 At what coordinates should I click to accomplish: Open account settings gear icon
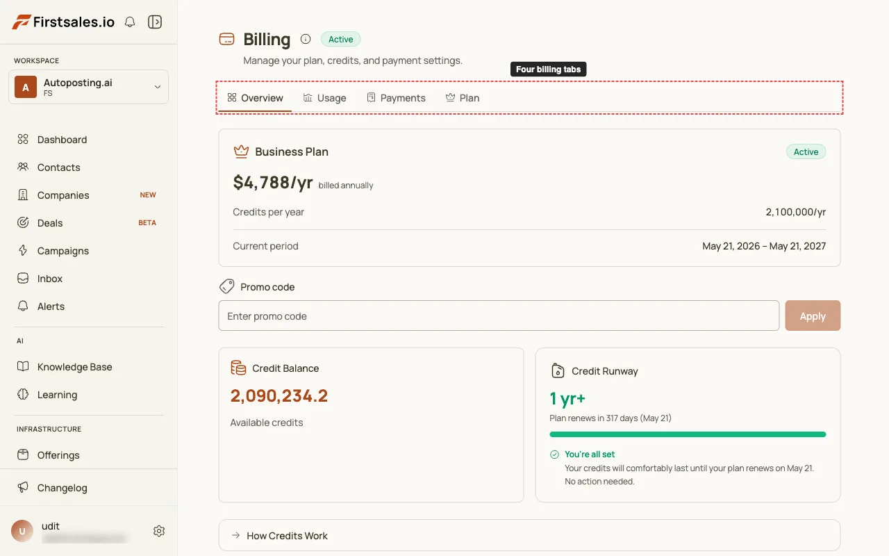159,531
